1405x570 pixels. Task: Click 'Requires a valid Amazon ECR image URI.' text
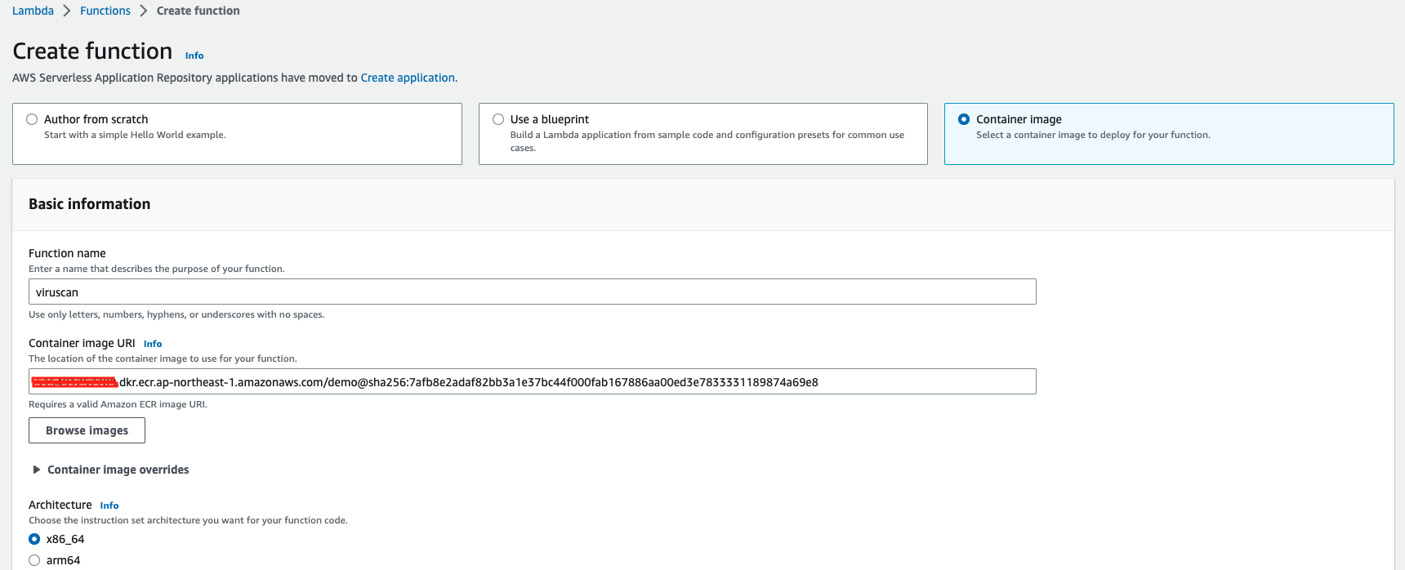[x=118, y=404]
